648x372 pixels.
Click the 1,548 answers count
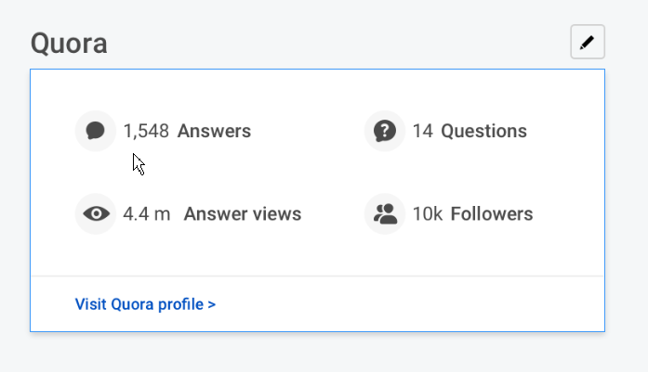146,131
